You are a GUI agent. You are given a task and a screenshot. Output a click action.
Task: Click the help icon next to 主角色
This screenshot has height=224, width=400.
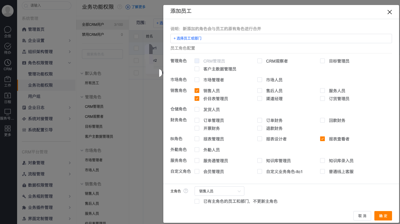click(186, 191)
